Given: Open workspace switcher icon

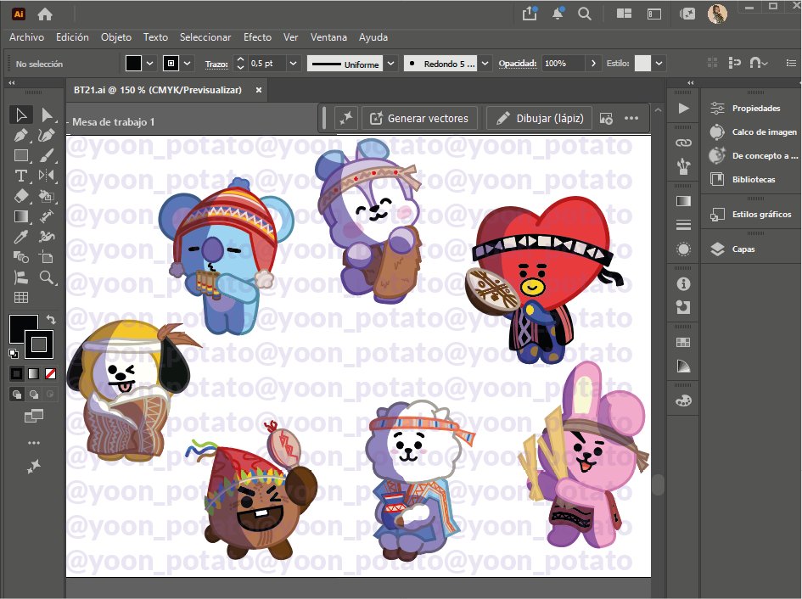Looking at the screenshot, I should coord(624,14).
